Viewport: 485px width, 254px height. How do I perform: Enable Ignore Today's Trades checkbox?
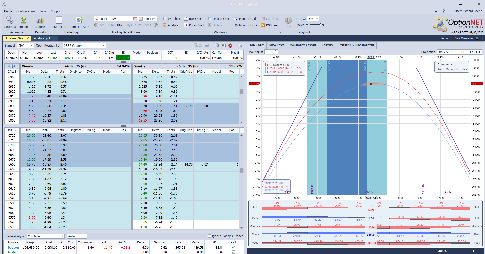pyautogui.click(x=209, y=236)
